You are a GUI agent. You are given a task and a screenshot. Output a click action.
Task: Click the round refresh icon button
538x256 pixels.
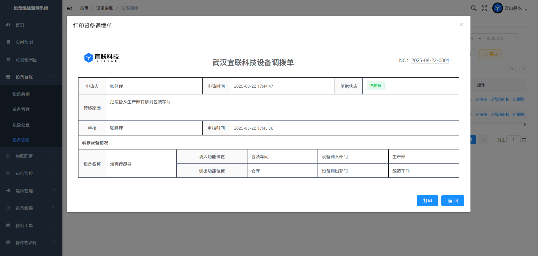tap(523, 69)
